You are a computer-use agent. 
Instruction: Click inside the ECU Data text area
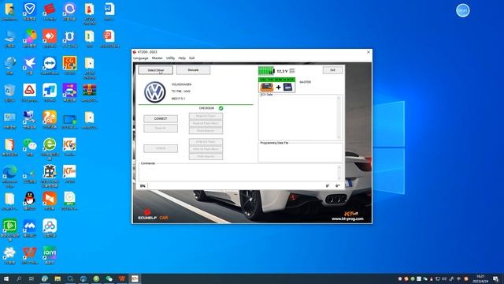pyautogui.click(x=298, y=118)
